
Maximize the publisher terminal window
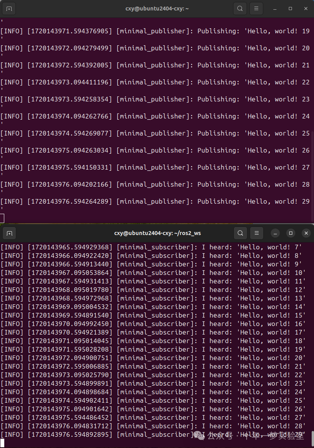[x=290, y=9]
